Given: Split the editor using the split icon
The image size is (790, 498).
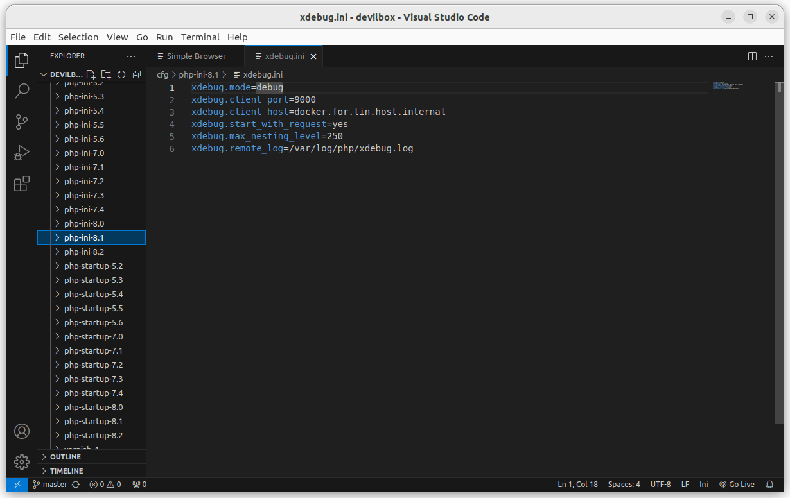Looking at the screenshot, I should [751, 56].
